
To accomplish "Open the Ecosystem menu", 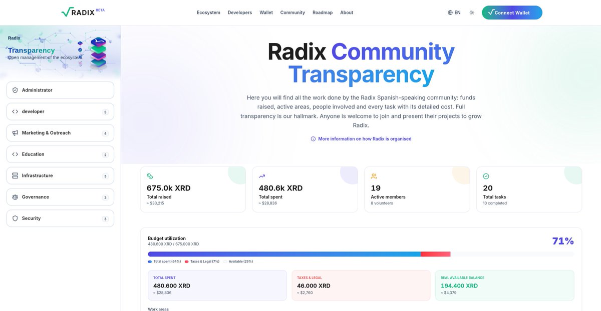I will [208, 12].
